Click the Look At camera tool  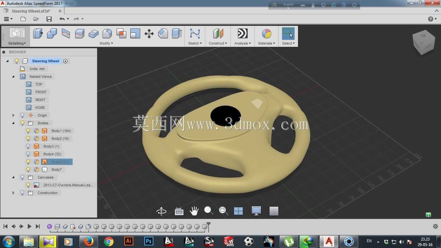pos(179,211)
